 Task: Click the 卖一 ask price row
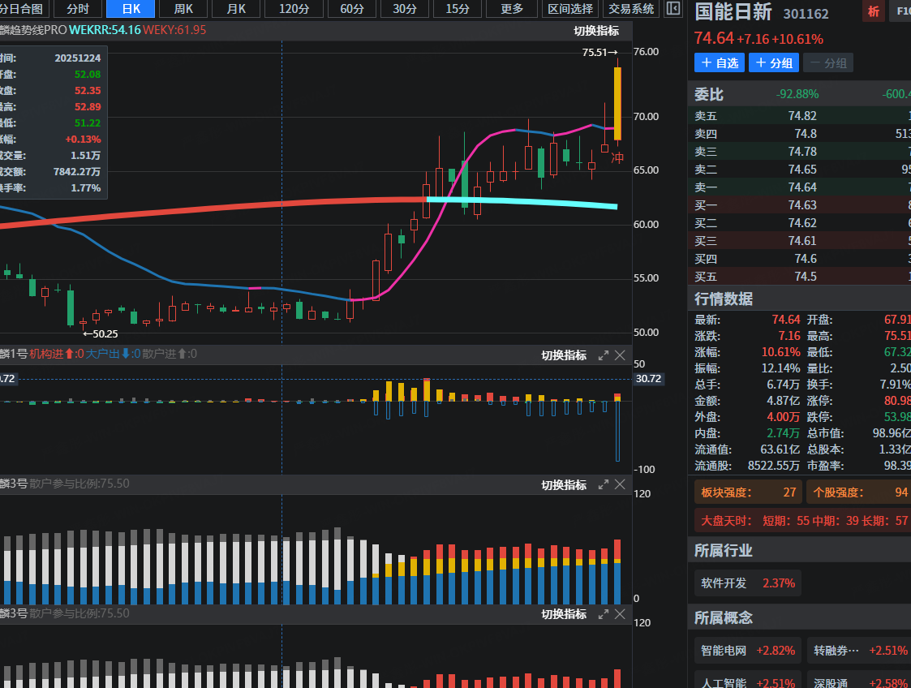[x=799, y=187]
